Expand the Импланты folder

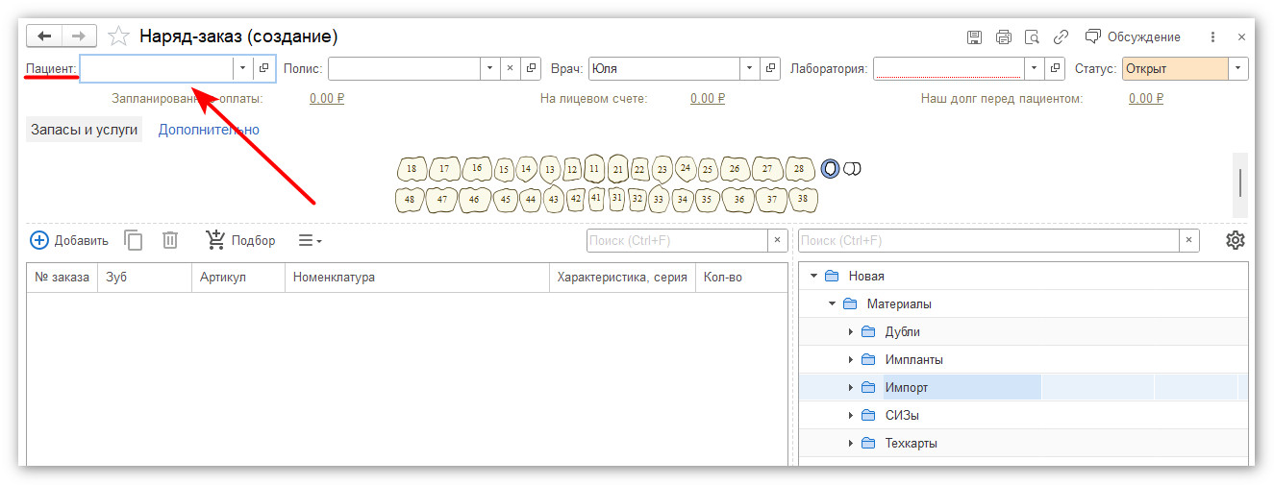coord(851,360)
